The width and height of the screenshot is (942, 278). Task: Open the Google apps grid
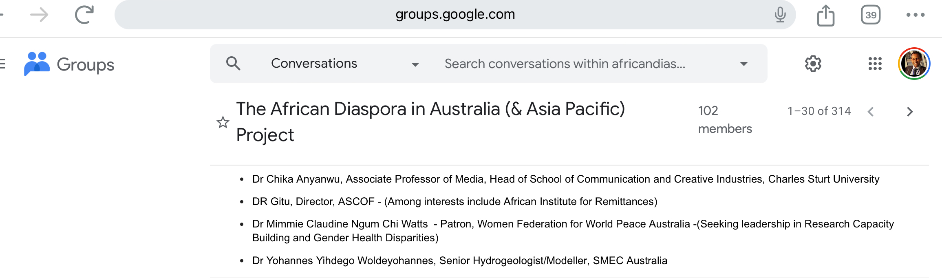pyautogui.click(x=875, y=64)
